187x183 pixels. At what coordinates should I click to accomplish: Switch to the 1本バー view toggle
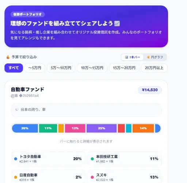tap(132, 57)
